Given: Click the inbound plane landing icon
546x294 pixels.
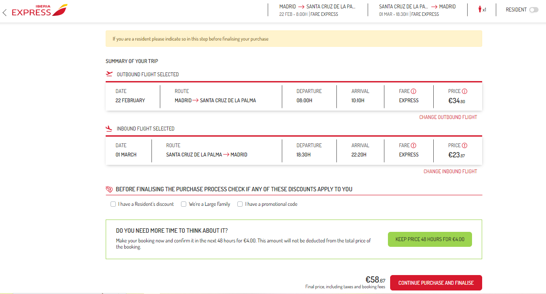Looking at the screenshot, I should (x=109, y=128).
